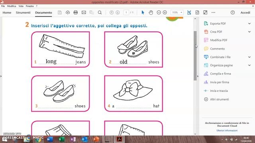Toggle full screen read mode icon
This screenshot has height=143, width=255.
tap(205, 12)
